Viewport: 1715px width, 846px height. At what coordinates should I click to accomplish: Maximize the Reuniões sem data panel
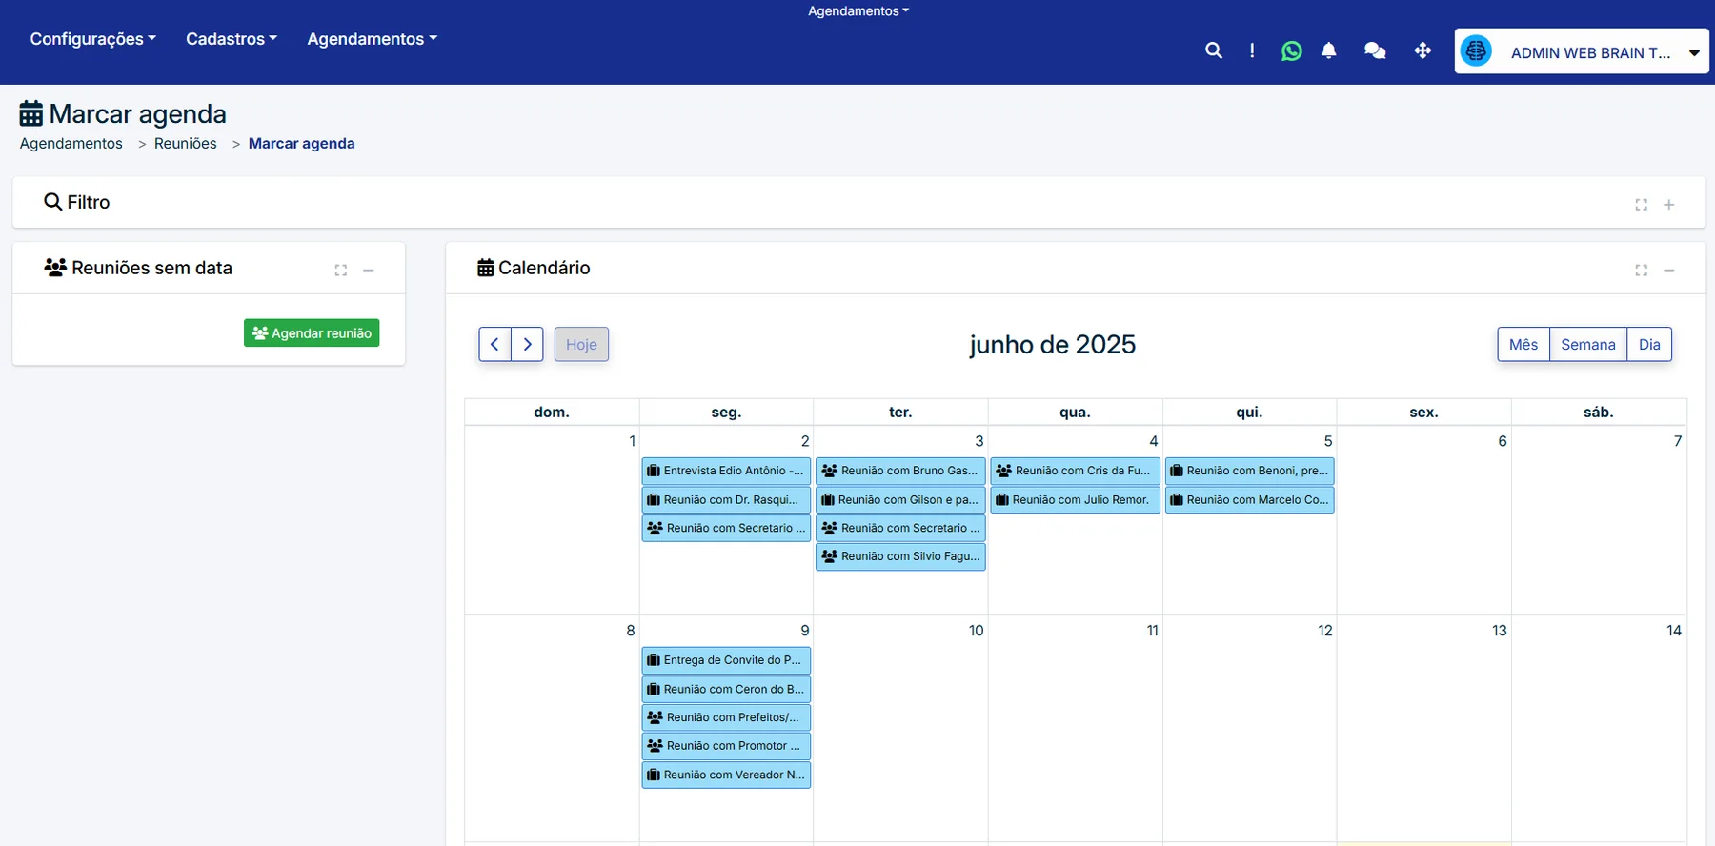tap(340, 271)
